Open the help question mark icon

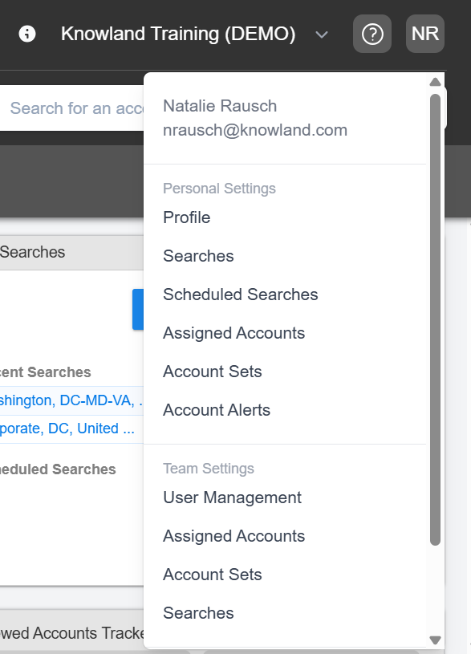[x=372, y=34]
